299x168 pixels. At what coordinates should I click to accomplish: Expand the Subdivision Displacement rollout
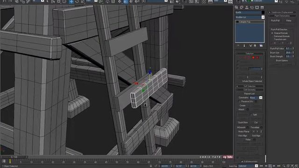click(282, 12)
